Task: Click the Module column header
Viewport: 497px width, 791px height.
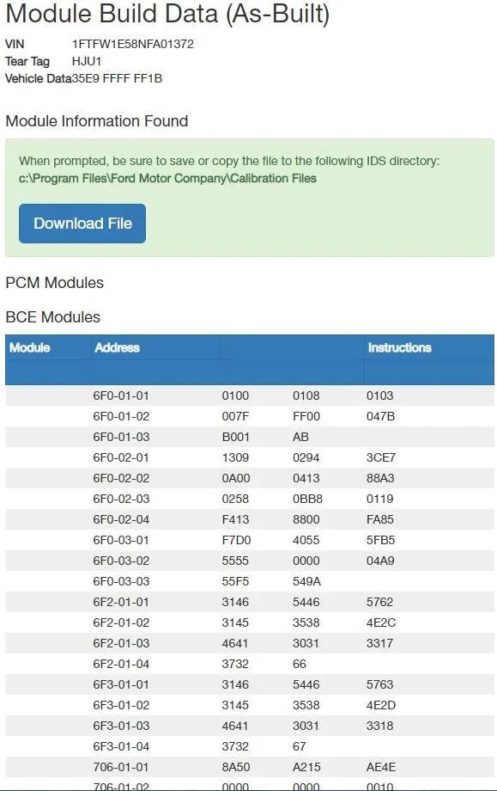Action: coord(29,347)
